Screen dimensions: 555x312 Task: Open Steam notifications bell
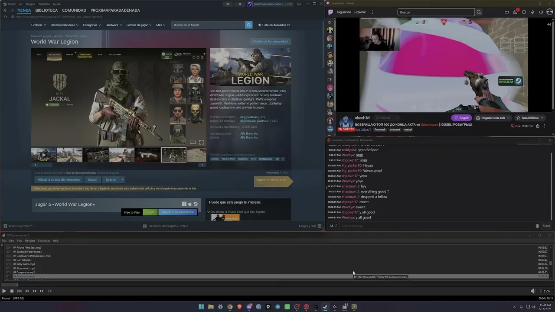[240, 4]
